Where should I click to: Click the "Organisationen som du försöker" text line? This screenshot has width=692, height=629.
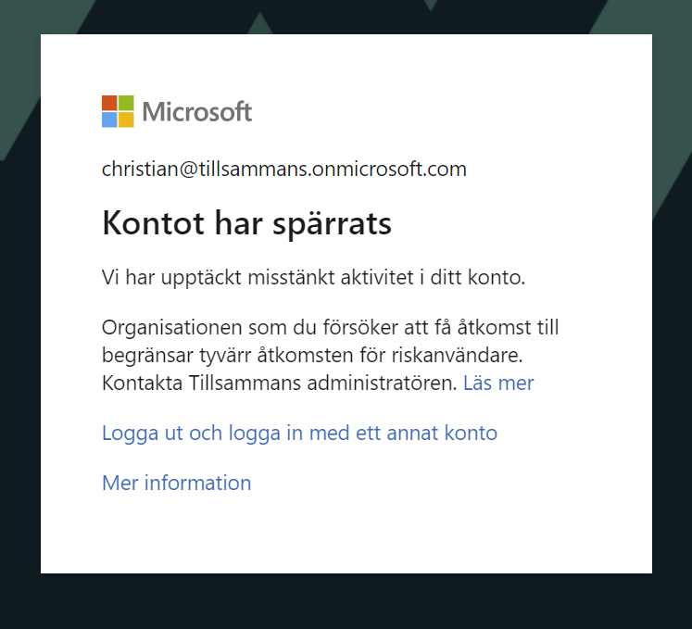click(330, 327)
